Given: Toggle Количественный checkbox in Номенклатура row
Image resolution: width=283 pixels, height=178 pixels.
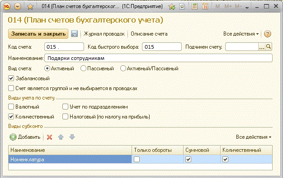Looking at the screenshot, I should coord(225,159).
